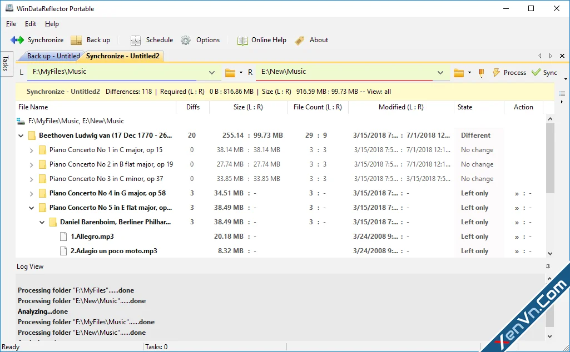Move the tab strip to the right with the arrow
The height and width of the screenshot is (352, 570).
click(551, 56)
